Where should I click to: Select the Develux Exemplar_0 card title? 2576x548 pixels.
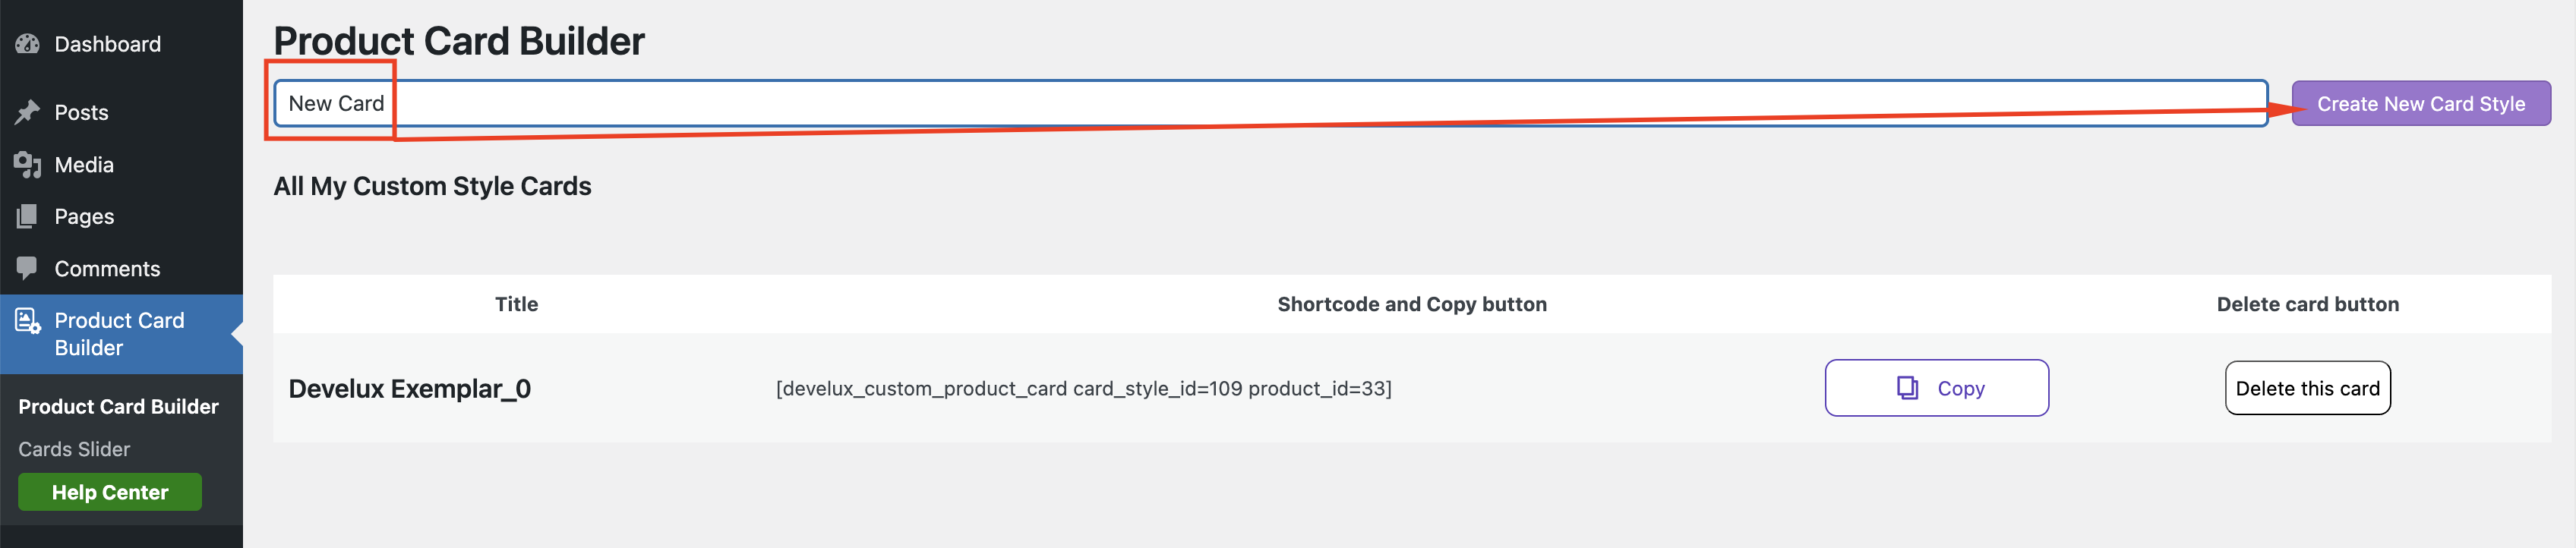[409, 389]
